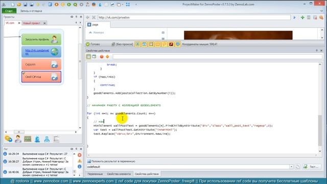Click the first Save disk icon in toolbar
This screenshot has width=327, height=184.
coord(25,5)
